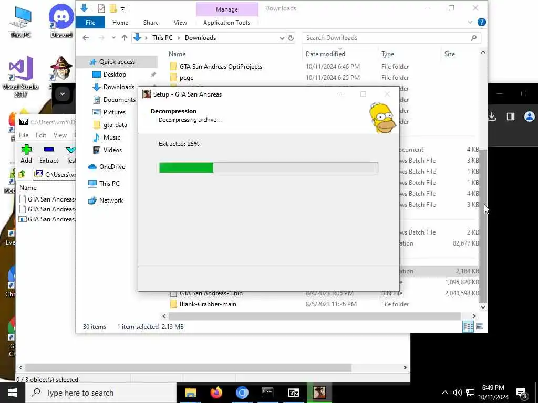Click the Extract button in 7-Zip toolbar
The height and width of the screenshot is (403, 538).
pos(49,154)
